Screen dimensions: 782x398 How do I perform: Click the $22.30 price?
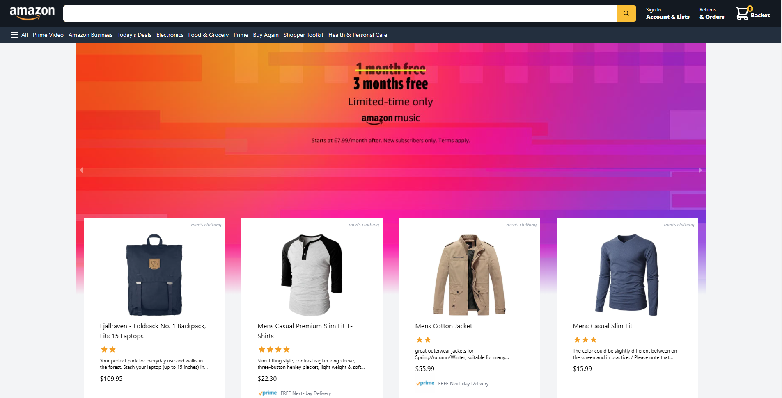(x=267, y=379)
